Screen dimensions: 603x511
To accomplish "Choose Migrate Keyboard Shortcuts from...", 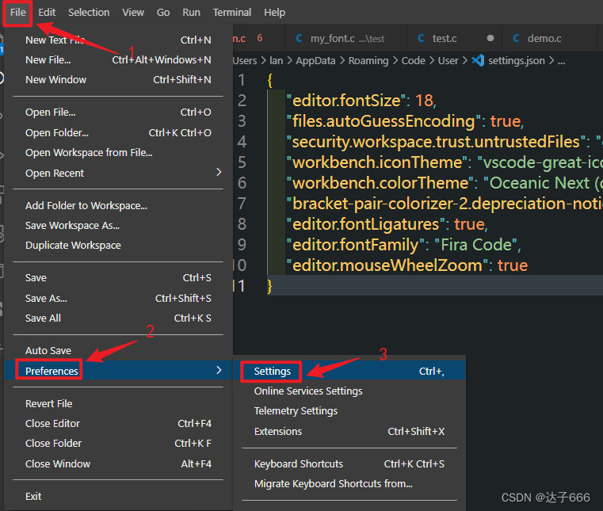I will (x=349, y=484).
